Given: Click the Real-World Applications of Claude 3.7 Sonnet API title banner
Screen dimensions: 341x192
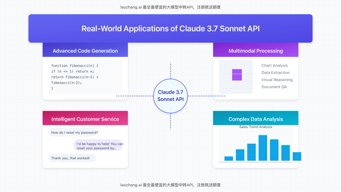Looking at the screenshot, I should pos(170,29).
